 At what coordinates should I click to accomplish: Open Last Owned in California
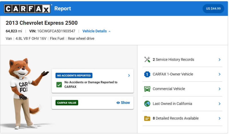point(172,104)
